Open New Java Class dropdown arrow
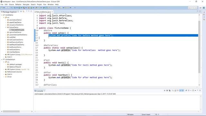The image size is (206, 116). [x=33, y=8]
